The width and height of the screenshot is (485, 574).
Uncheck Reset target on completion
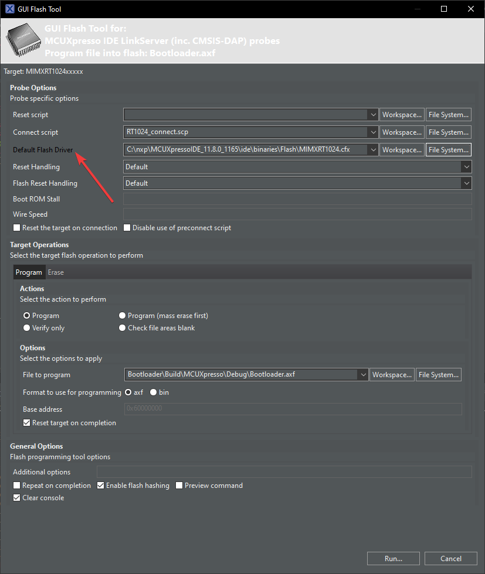click(x=26, y=423)
